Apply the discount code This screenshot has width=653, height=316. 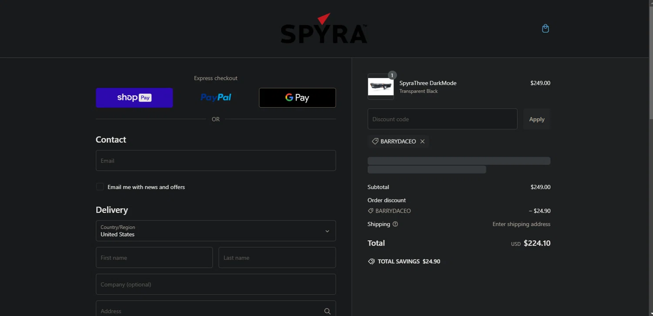[x=537, y=119]
